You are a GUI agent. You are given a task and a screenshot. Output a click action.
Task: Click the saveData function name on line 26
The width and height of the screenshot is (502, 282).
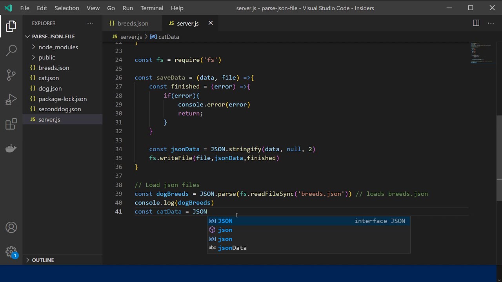pyautogui.click(x=171, y=78)
